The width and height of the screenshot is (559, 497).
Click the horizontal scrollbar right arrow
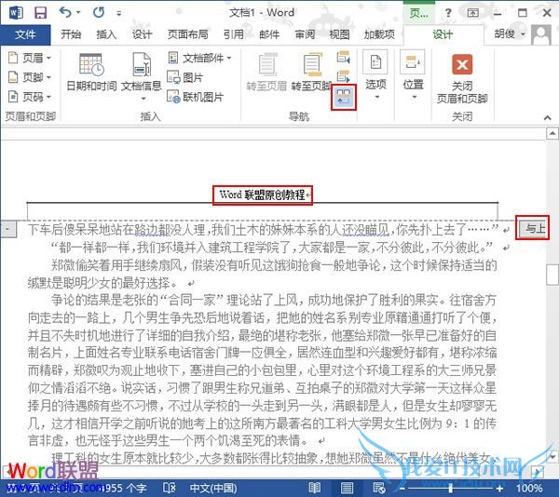(537, 472)
